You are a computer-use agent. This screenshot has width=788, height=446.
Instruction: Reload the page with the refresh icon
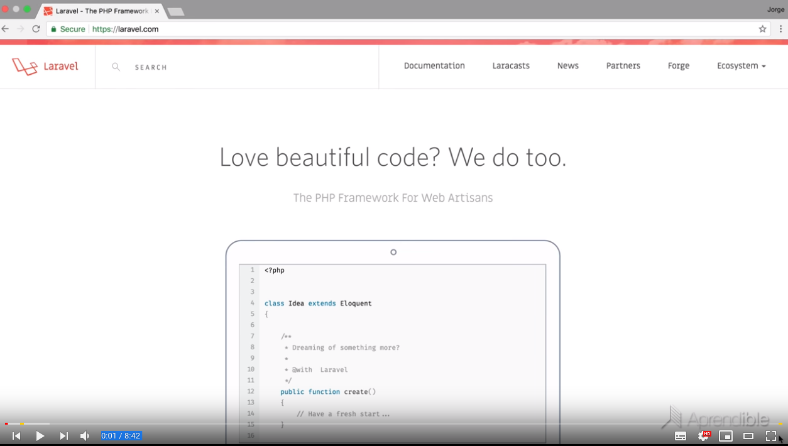click(36, 29)
